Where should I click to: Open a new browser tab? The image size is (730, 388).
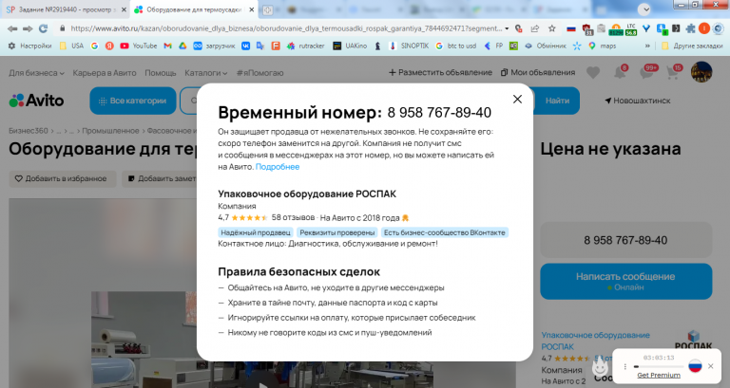268,9
